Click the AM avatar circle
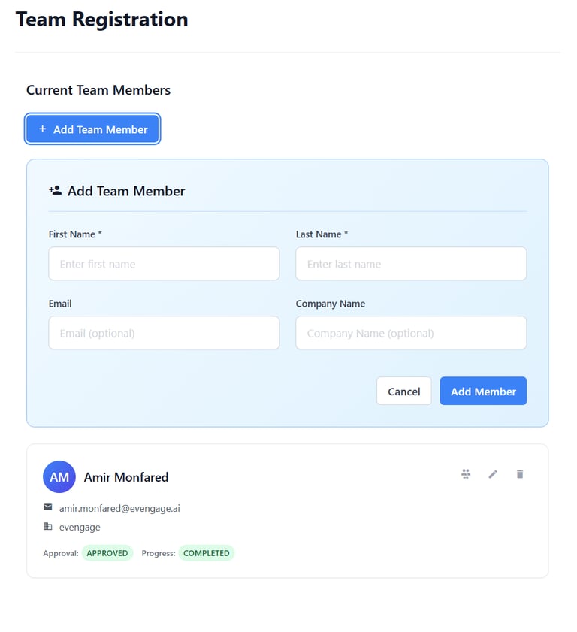Image resolution: width=577 pixels, height=632 pixels. point(59,477)
